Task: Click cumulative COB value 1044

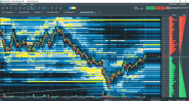Action: tap(181, 96)
